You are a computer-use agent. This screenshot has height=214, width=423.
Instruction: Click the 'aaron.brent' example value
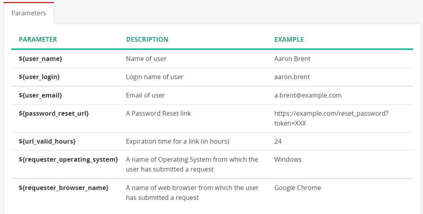pos(292,77)
